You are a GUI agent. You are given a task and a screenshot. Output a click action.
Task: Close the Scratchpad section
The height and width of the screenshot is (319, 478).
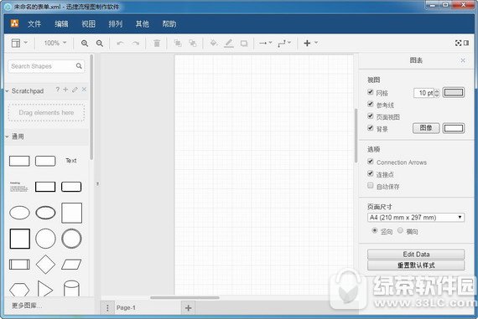[x=84, y=90]
